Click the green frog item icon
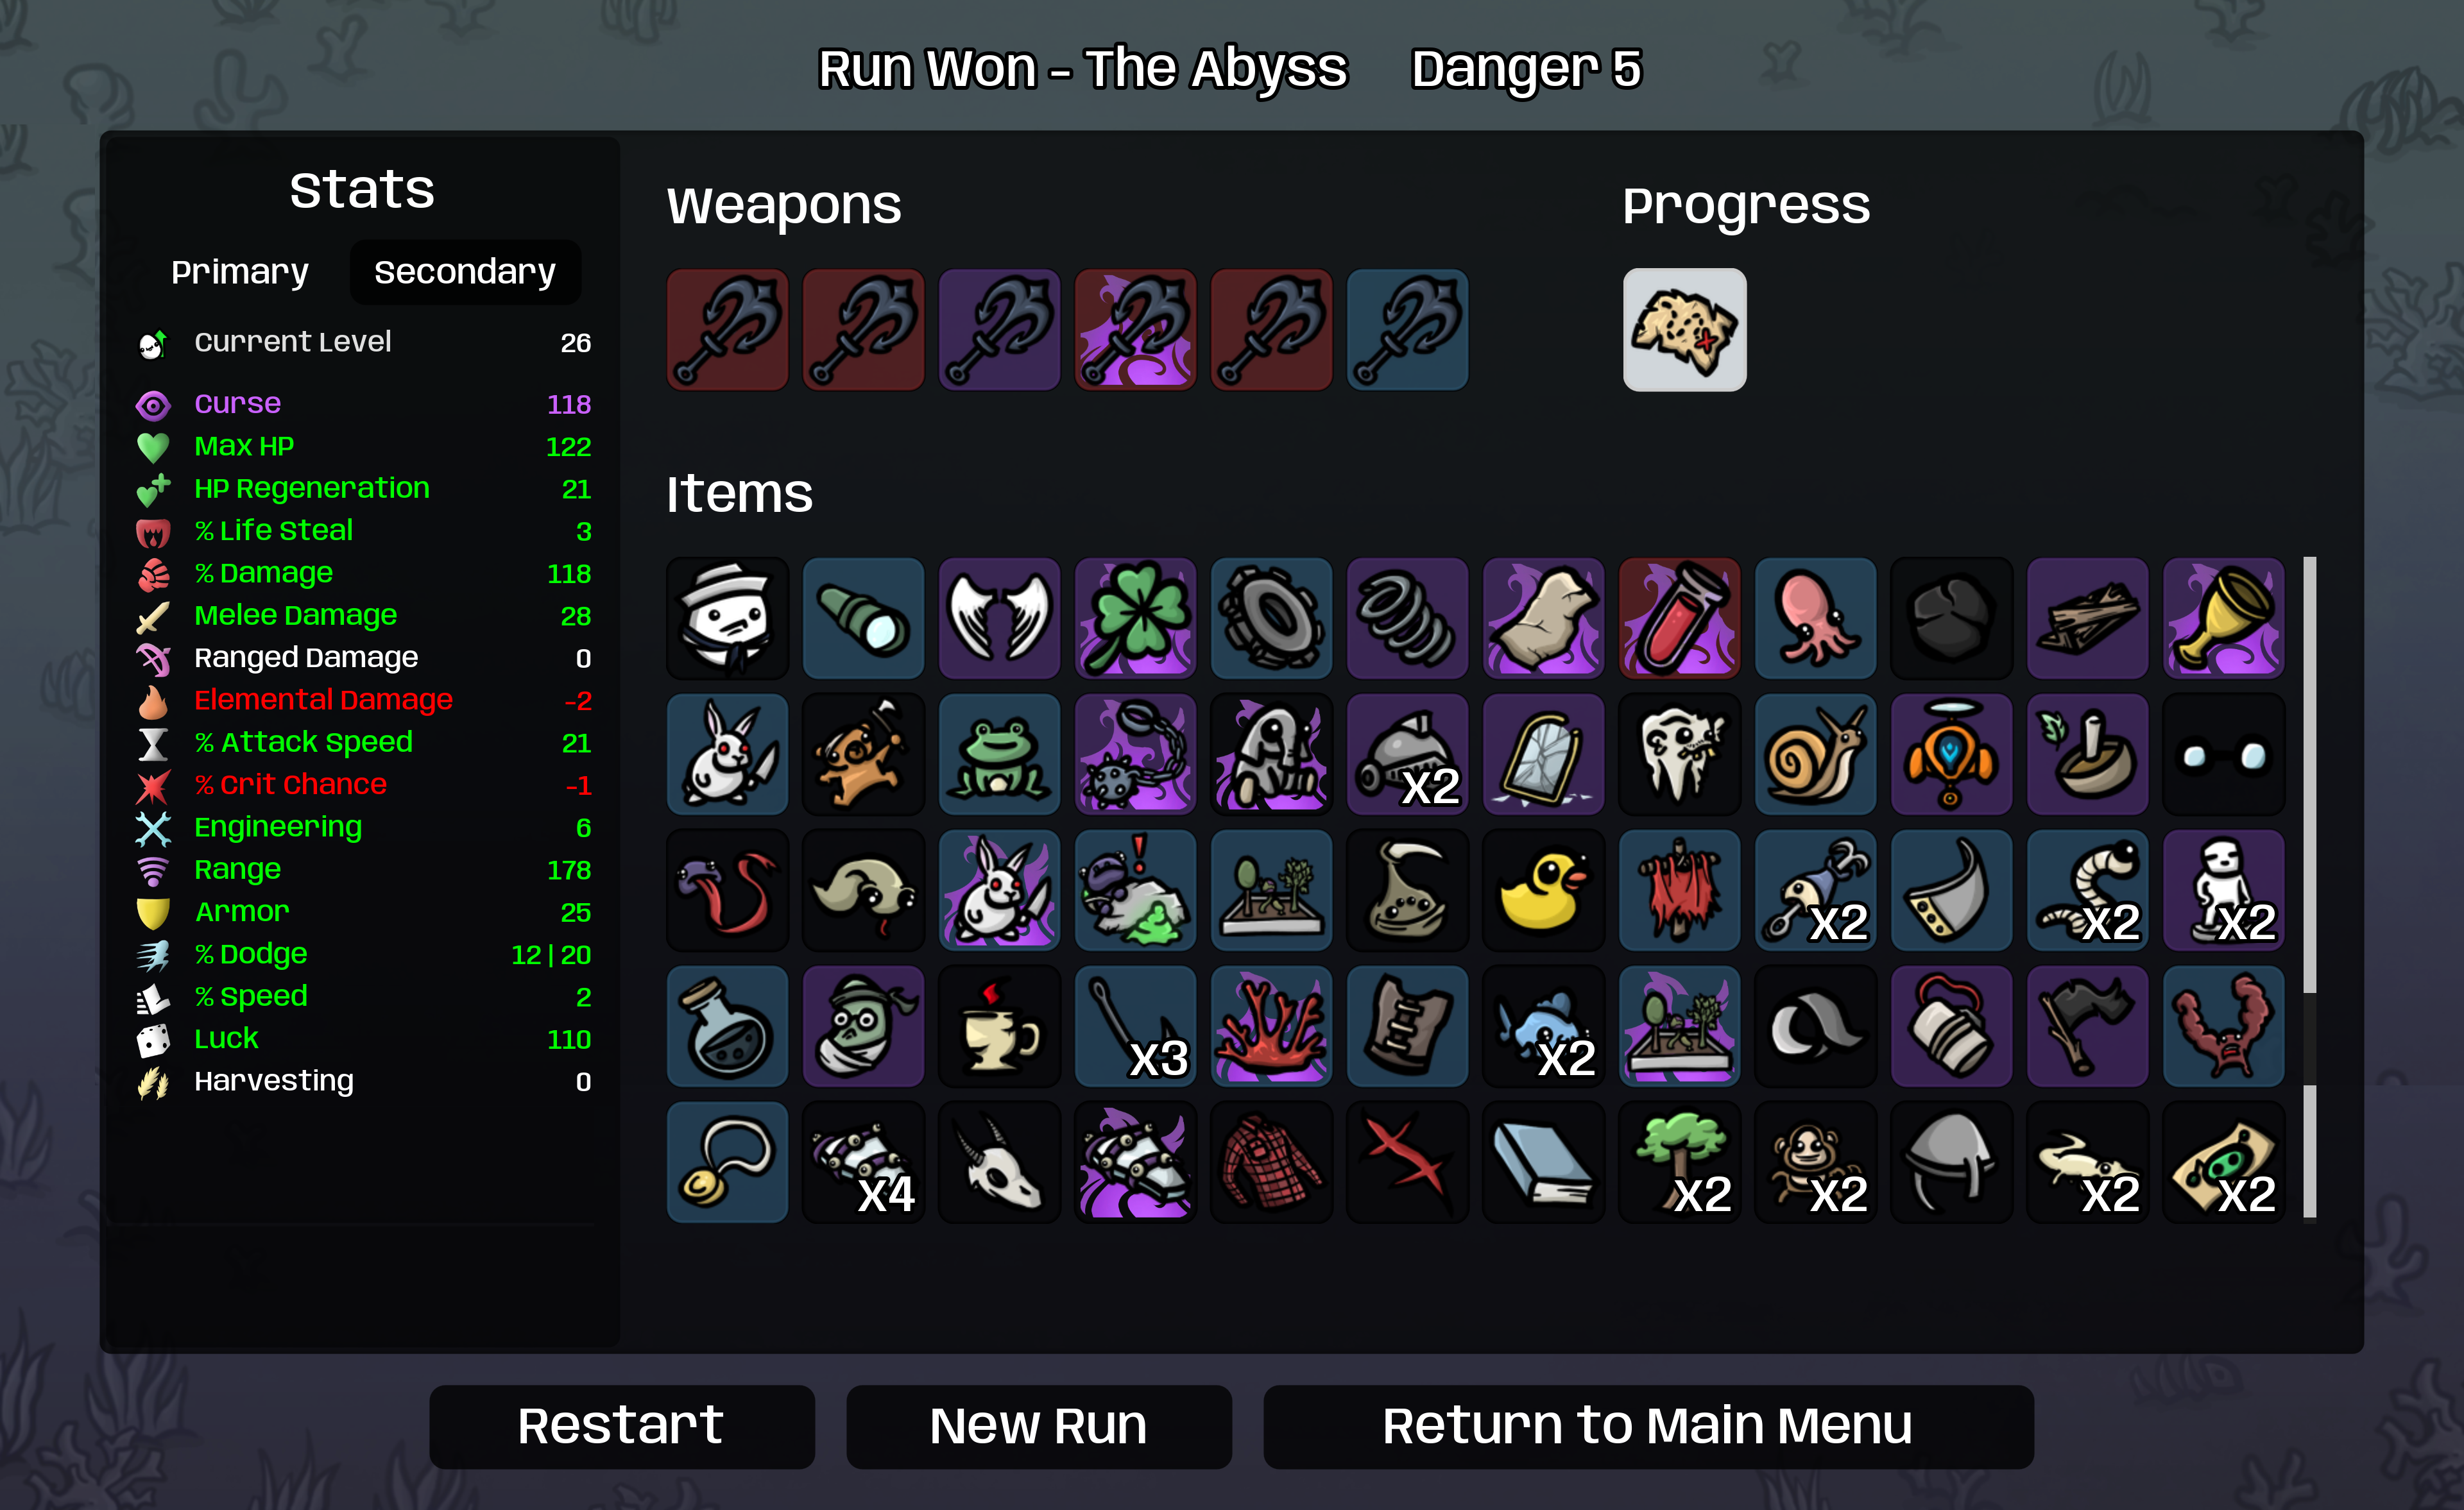 (999, 754)
